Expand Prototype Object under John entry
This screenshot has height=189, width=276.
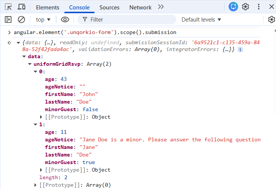(x=41, y=117)
